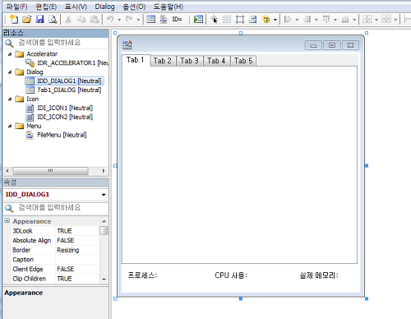Open the 옵션(O) menu
This screenshot has height=319, width=411.
click(134, 7)
